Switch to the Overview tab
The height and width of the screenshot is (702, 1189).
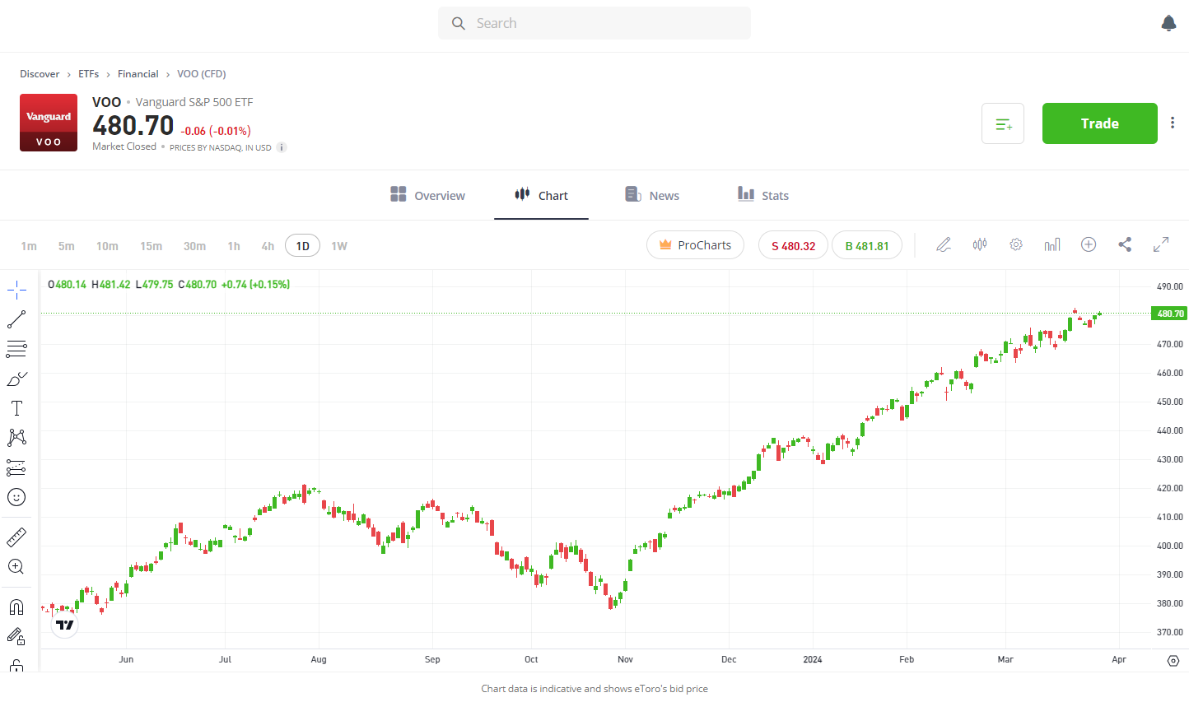[x=428, y=195]
